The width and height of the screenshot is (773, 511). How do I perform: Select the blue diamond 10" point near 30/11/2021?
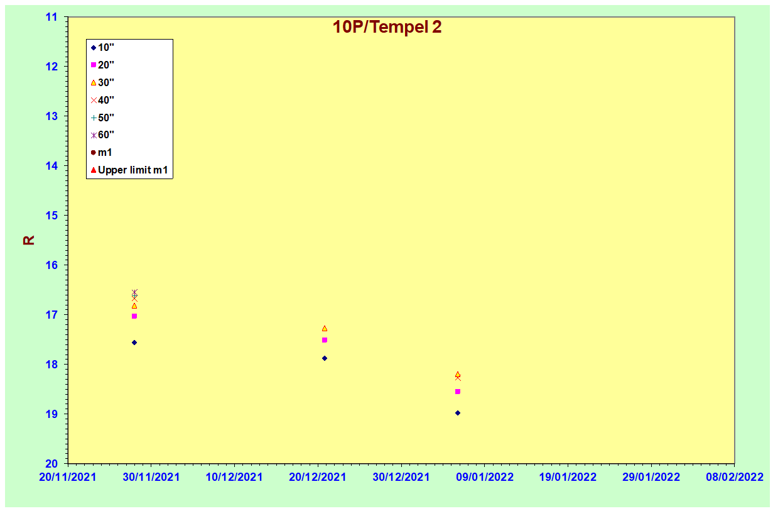coord(134,343)
